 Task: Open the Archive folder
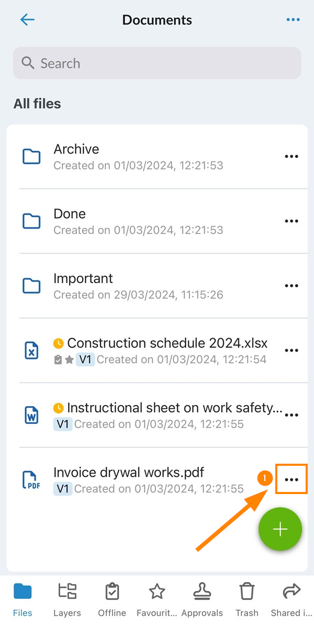pyautogui.click(x=157, y=156)
